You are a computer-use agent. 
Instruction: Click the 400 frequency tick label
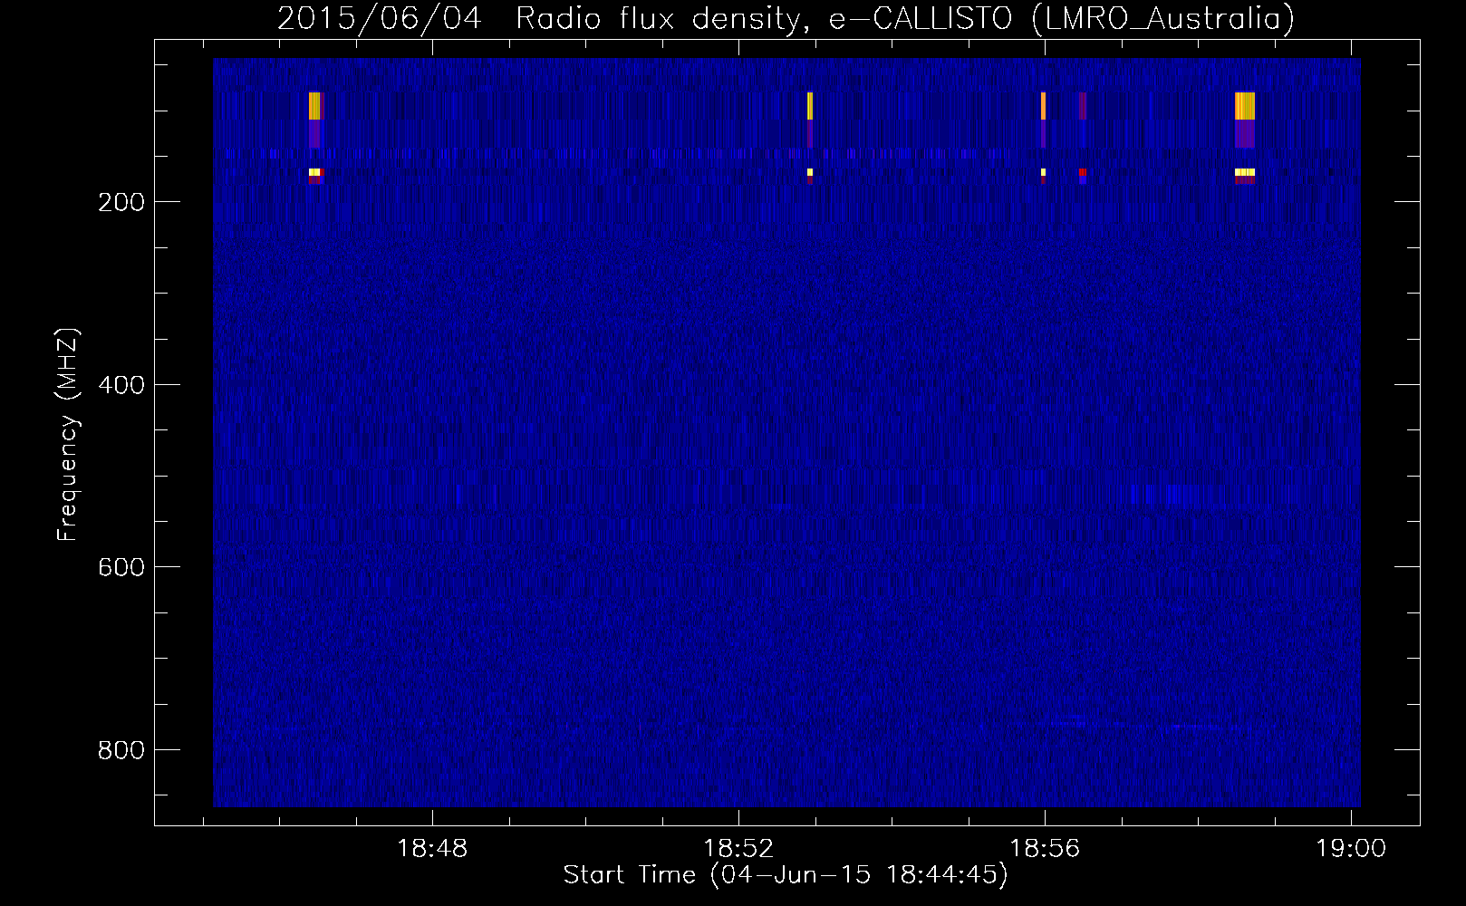[x=121, y=385]
